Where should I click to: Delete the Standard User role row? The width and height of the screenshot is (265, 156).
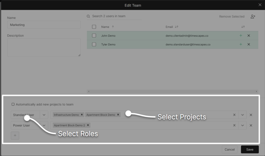[251, 115]
